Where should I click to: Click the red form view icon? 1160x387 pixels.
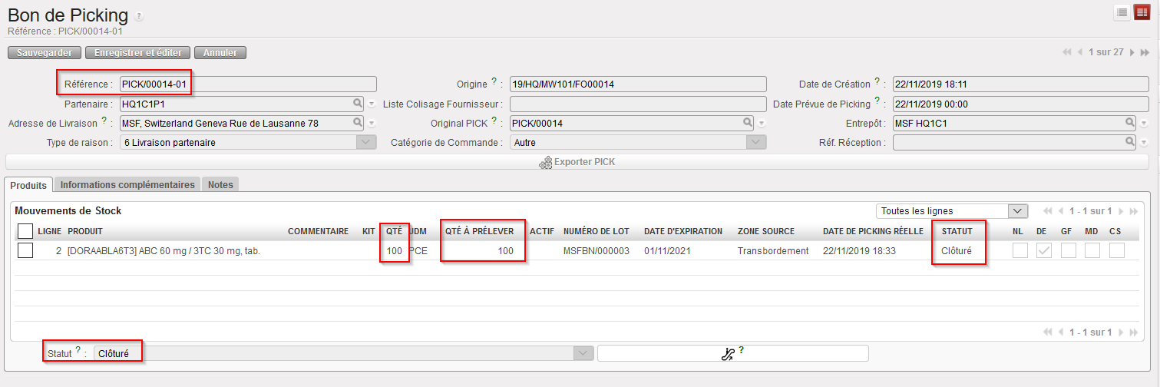tap(1142, 12)
